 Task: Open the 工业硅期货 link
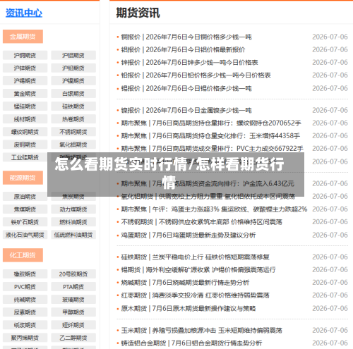(25, 157)
